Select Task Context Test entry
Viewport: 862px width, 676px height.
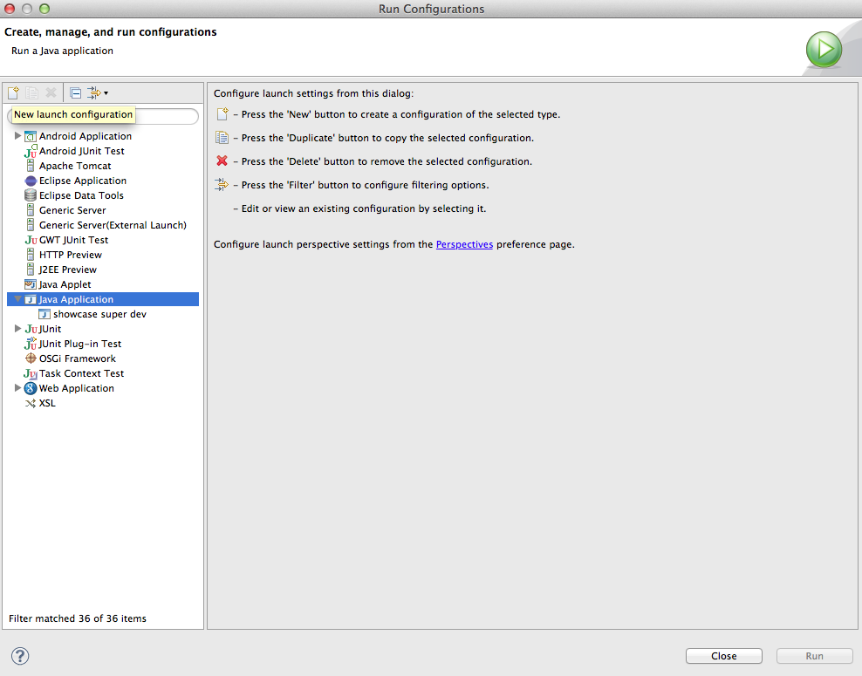pyautogui.click(x=81, y=373)
